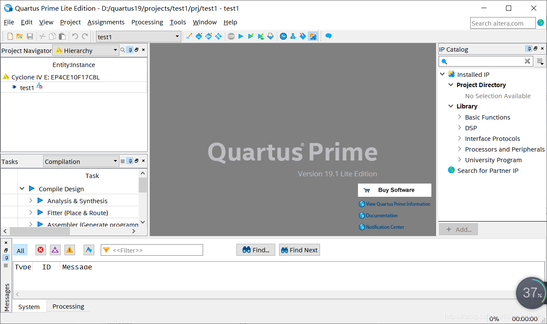Toggle pin on Tasks panel
547x324 pixels.
pyautogui.click(x=130, y=161)
